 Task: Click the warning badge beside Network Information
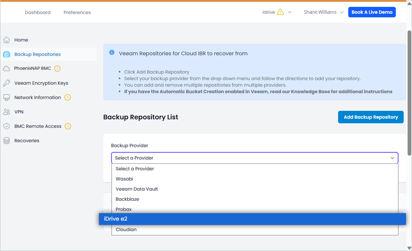coord(68,98)
